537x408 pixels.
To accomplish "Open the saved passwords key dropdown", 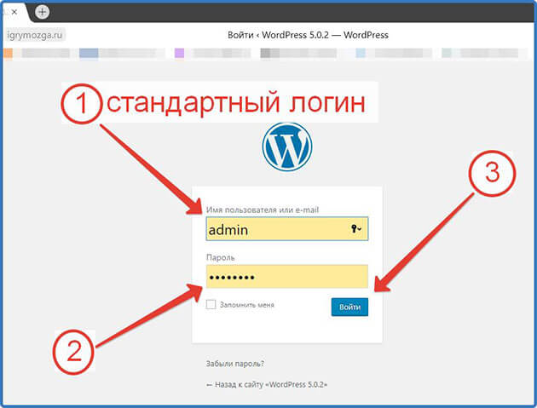I will click(x=356, y=228).
